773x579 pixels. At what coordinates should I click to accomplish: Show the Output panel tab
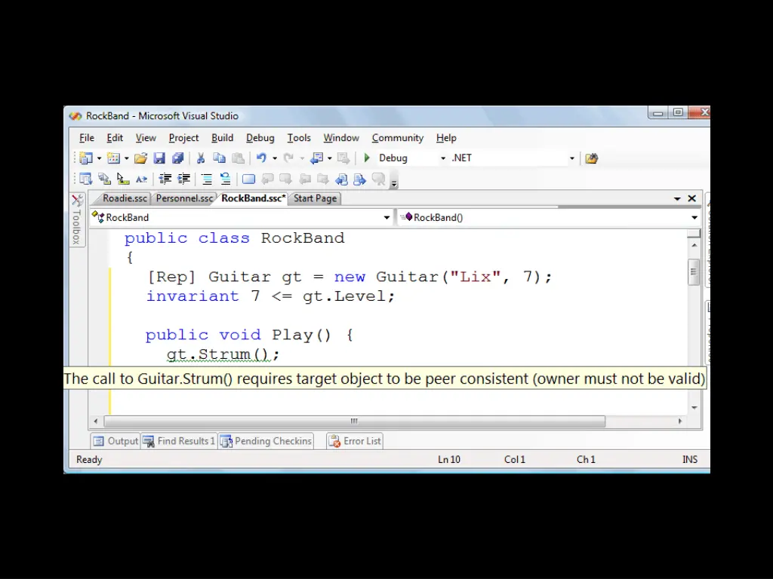point(115,441)
